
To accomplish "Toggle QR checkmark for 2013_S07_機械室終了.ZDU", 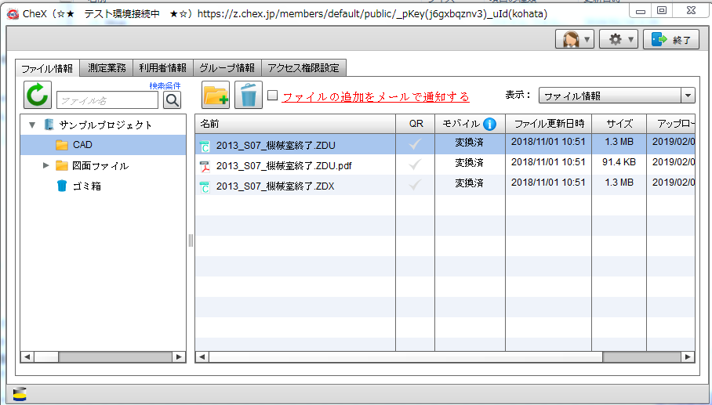I will click(416, 144).
